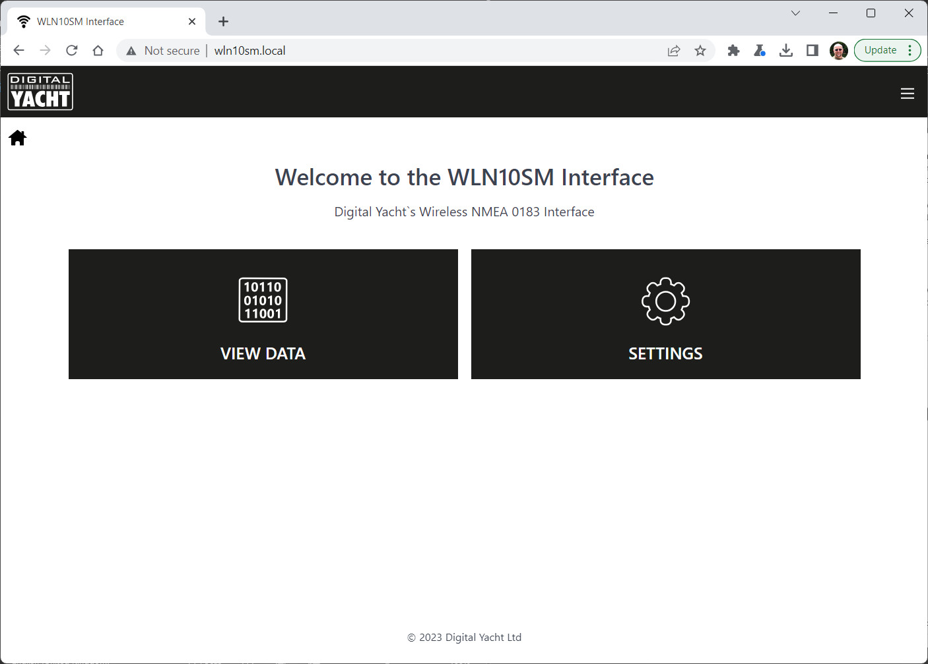Screen dimensions: 928x664
Task: Expand the tab search chevron
Action: tap(795, 13)
